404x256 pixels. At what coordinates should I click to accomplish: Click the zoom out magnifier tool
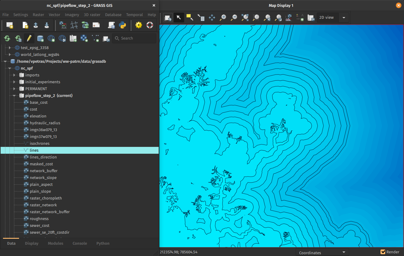point(234,18)
